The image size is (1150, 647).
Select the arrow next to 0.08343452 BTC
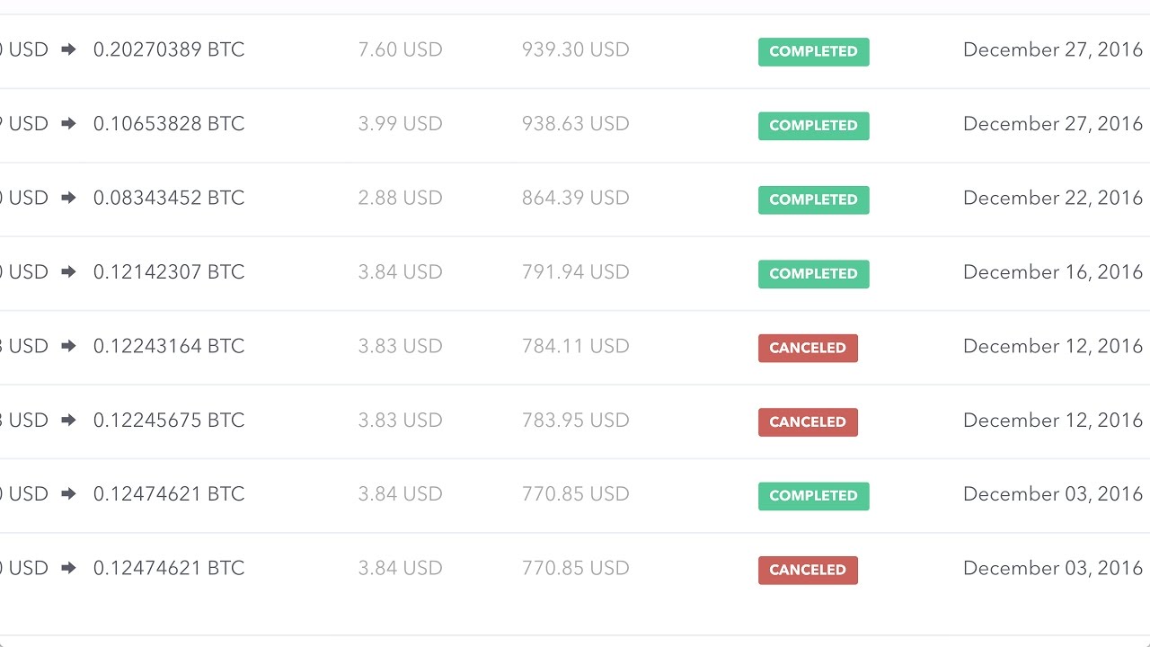(x=68, y=198)
